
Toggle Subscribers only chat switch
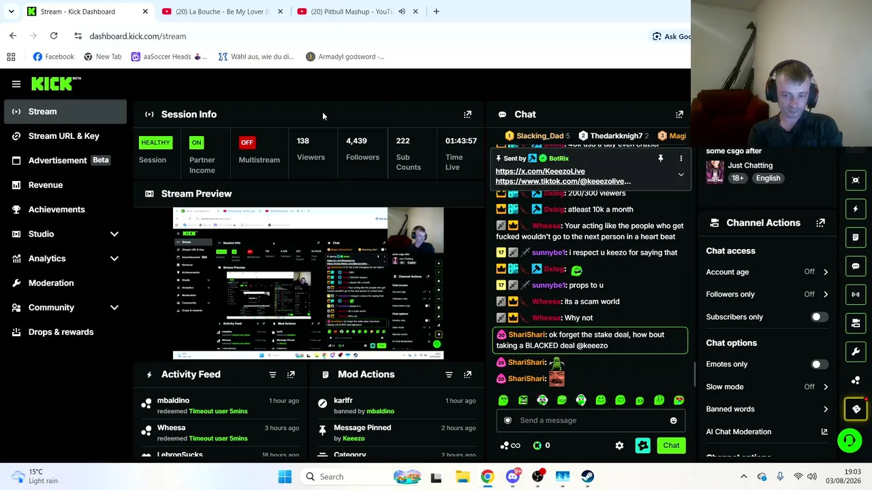(820, 317)
